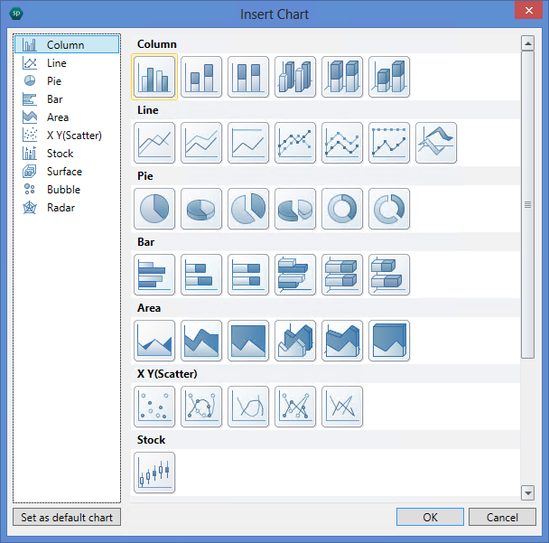Select the line with markers chart
This screenshot has height=543, width=549.
pos(295,143)
